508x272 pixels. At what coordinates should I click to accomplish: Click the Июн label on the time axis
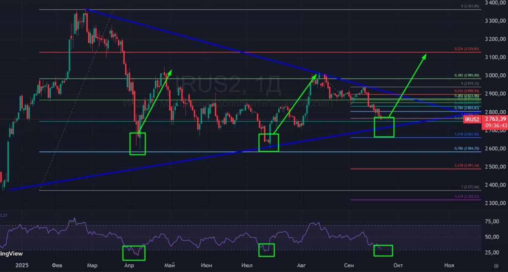207,265
